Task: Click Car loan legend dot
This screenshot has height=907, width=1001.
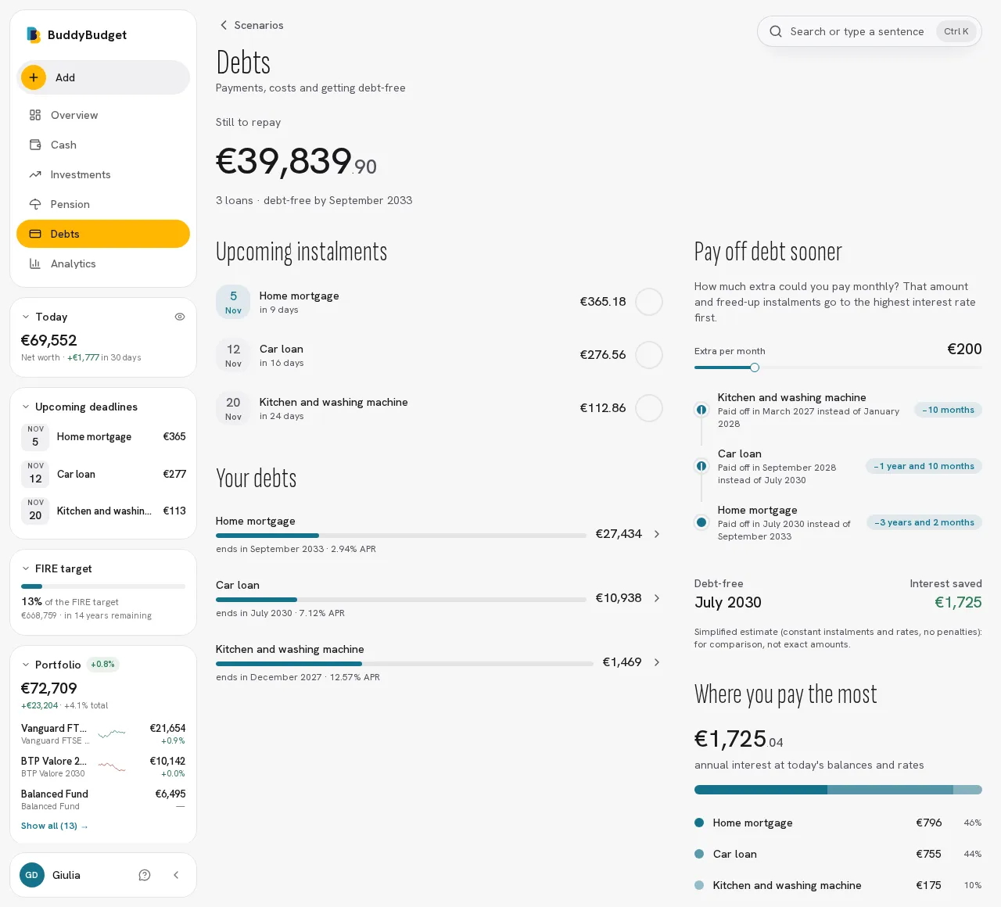Action: 699,854
